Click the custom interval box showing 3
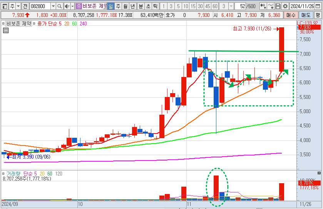 pyautogui.click(x=224, y=7)
